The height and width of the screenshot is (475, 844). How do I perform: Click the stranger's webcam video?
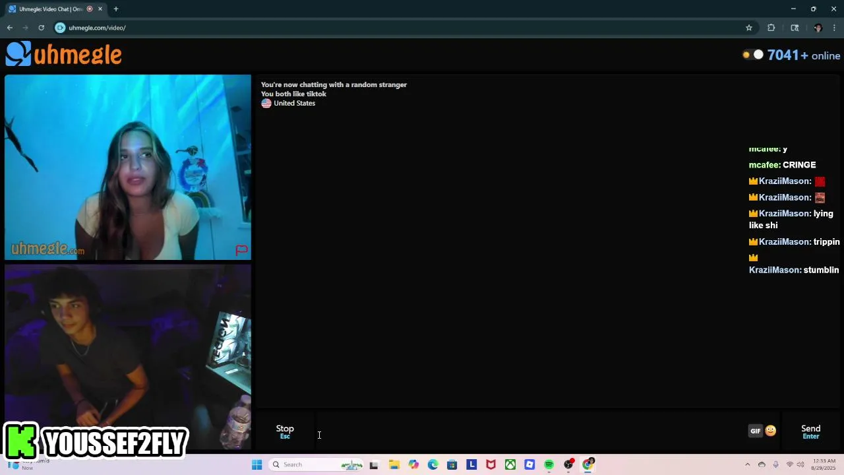(128, 168)
